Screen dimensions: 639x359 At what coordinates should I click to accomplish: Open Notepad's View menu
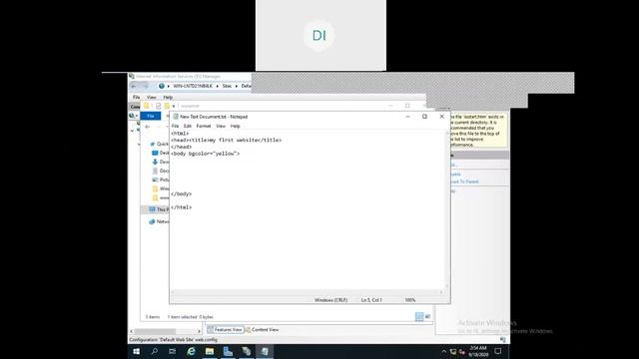point(221,127)
